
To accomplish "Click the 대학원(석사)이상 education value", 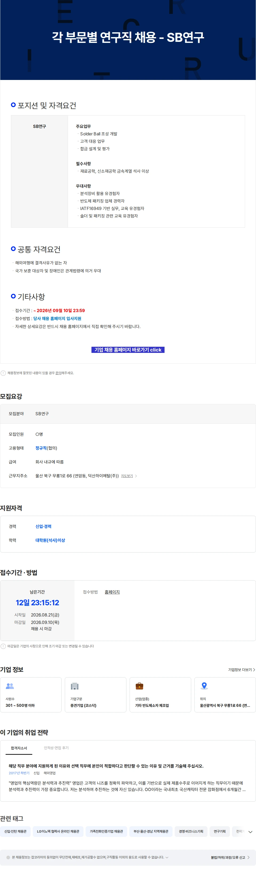I will (50, 540).
